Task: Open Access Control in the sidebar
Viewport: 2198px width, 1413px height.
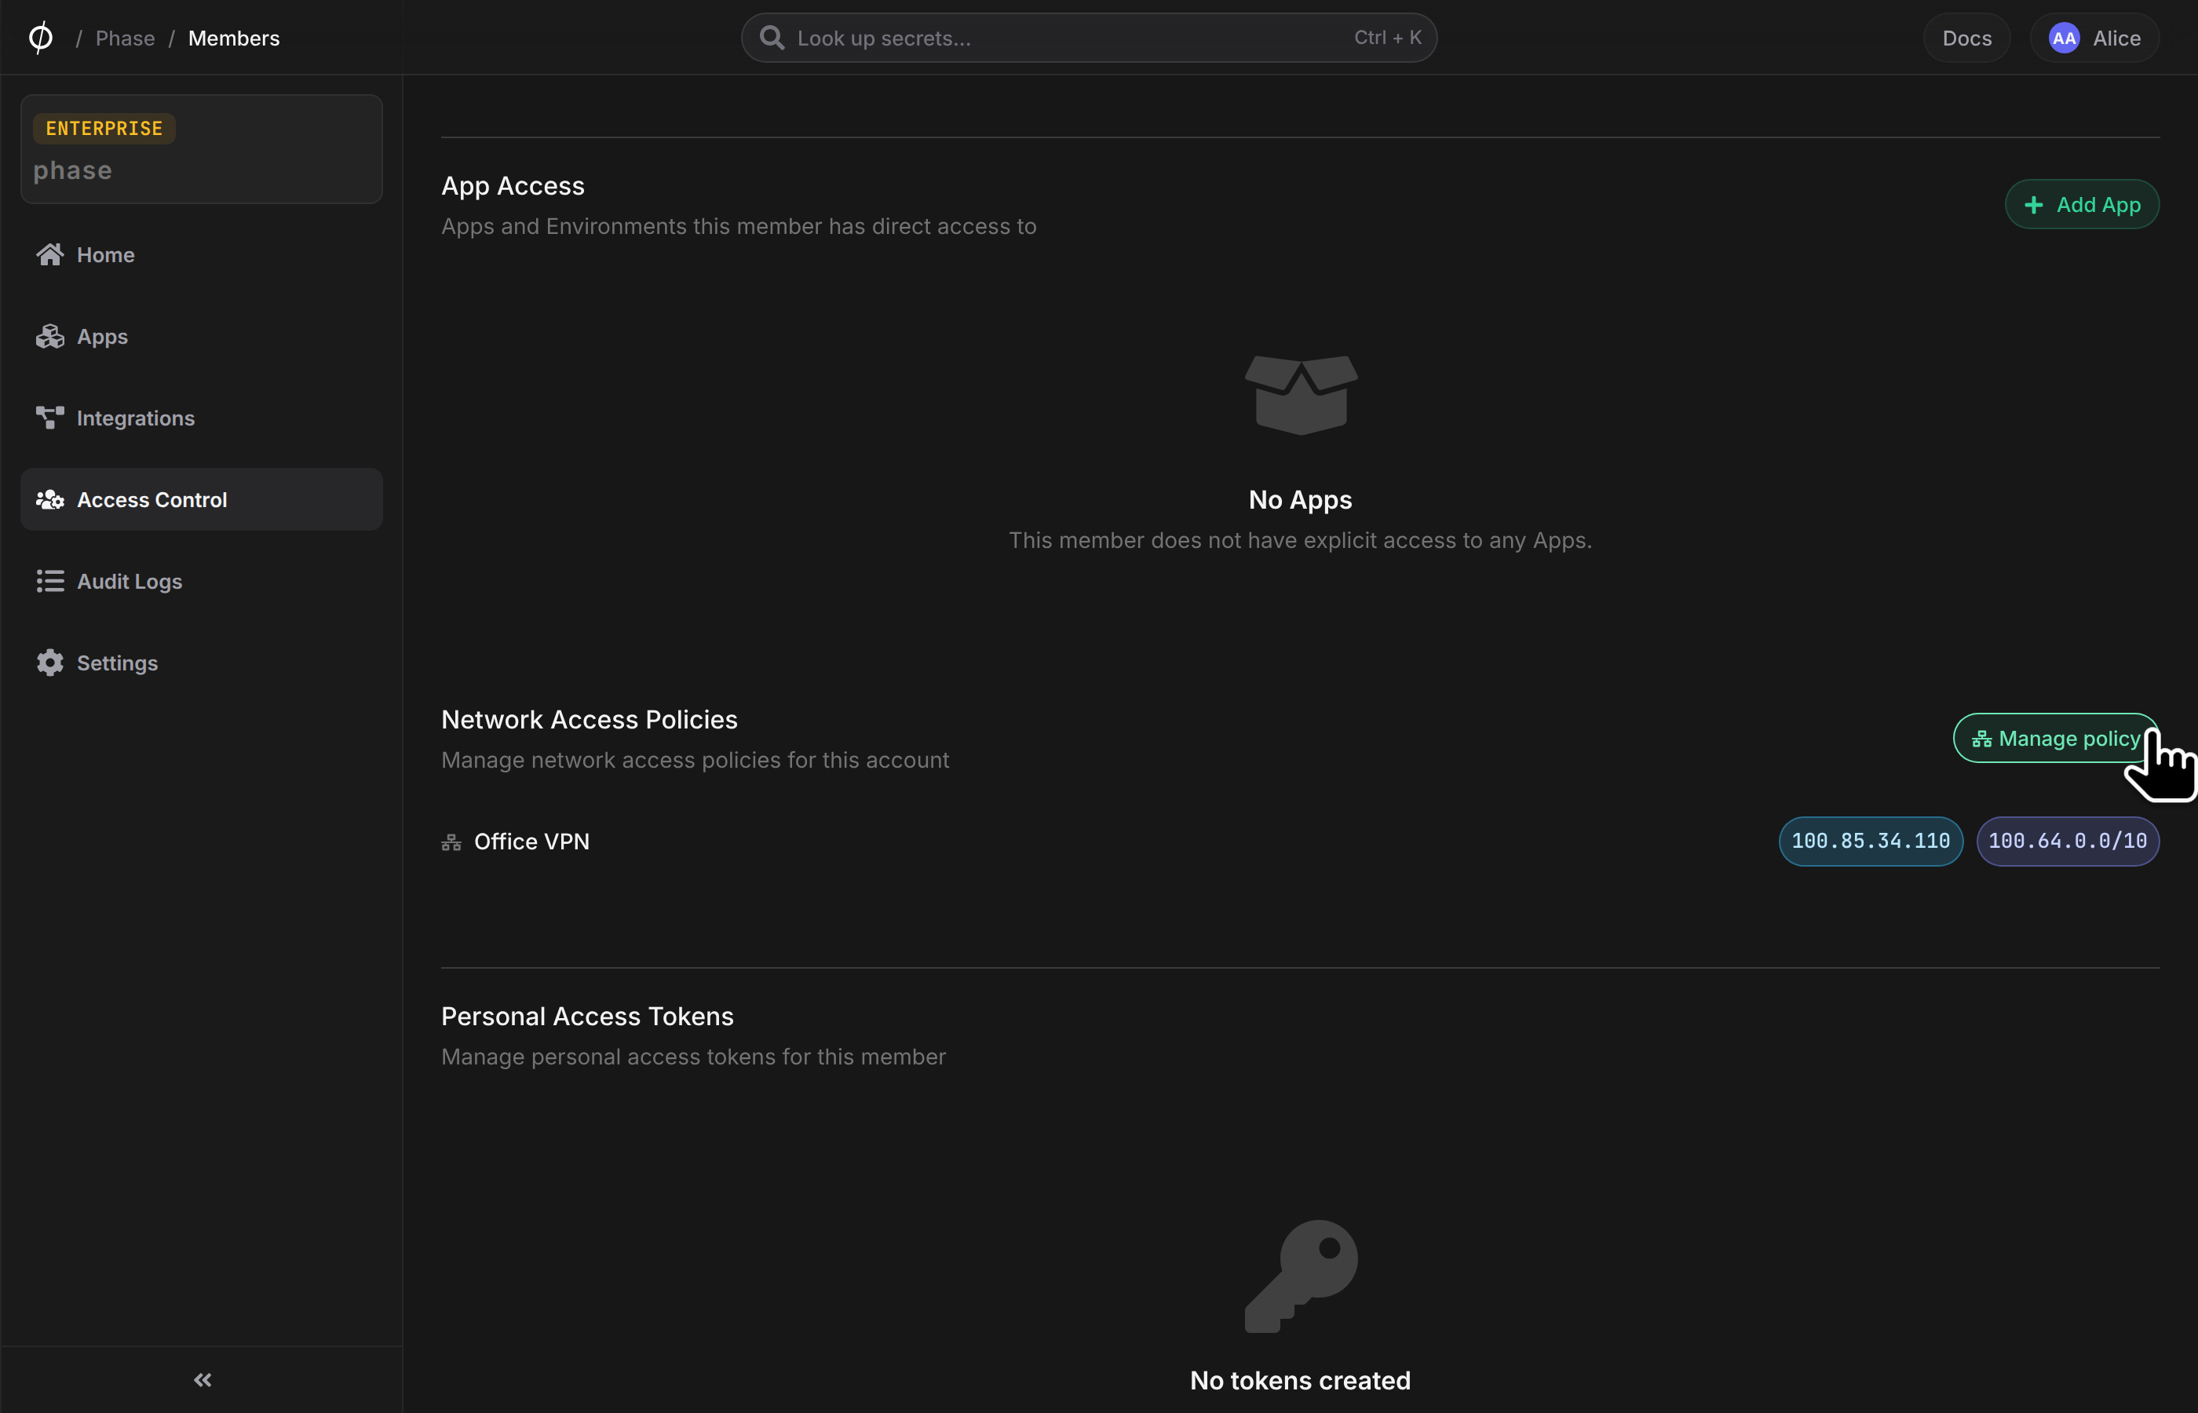Action: coord(201,499)
